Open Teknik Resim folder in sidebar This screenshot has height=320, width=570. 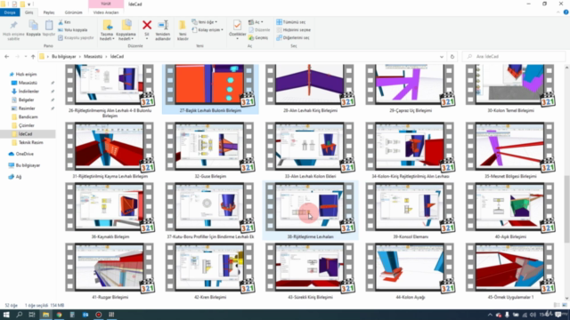[30, 142]
